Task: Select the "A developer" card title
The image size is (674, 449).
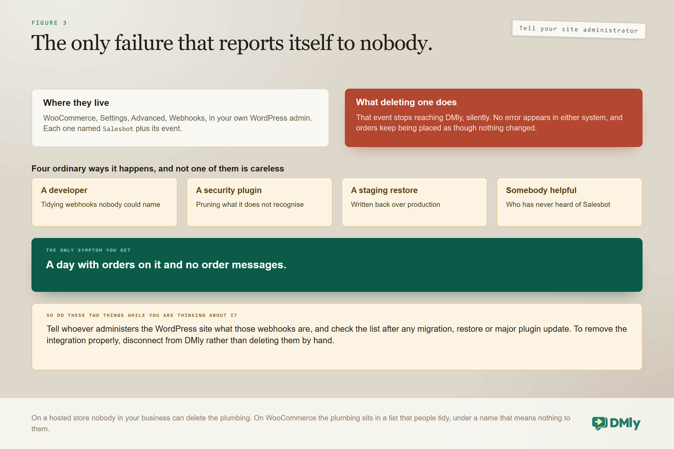Action: coord(64,191)
